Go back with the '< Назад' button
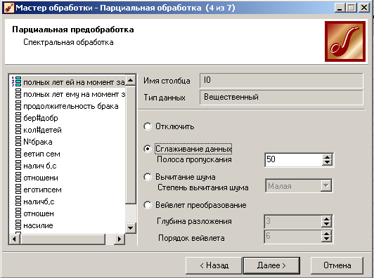Viewport: 374px width, 278px height. point(214,265)
